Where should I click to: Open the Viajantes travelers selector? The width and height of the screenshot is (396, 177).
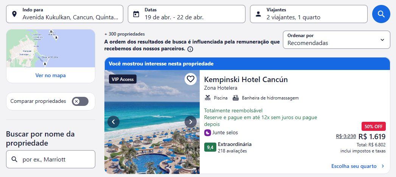coord(309,14)
